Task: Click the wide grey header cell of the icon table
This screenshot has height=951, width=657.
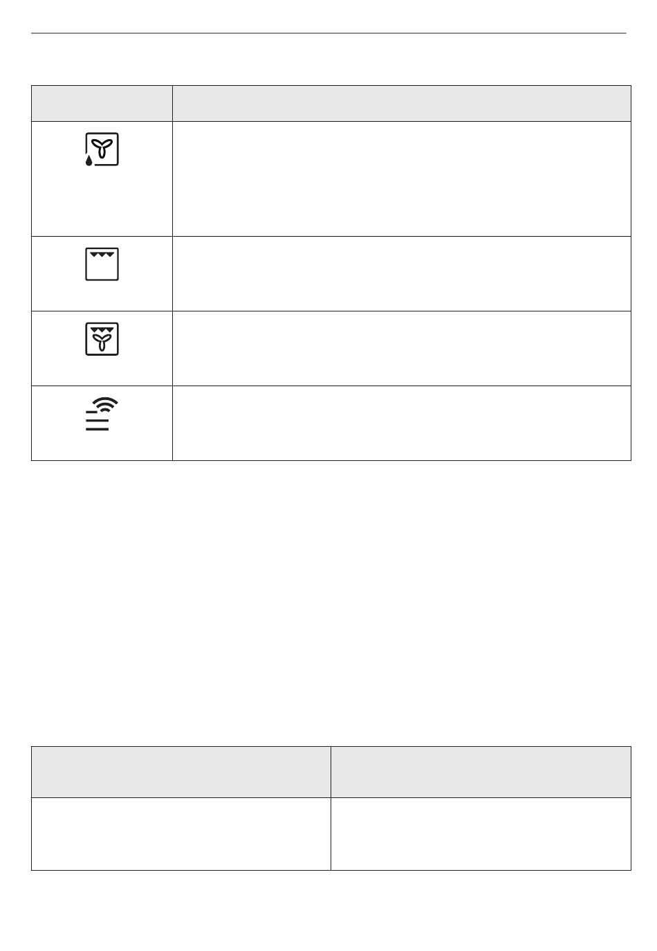Action: pyautogui.click(x=402, y=104)
